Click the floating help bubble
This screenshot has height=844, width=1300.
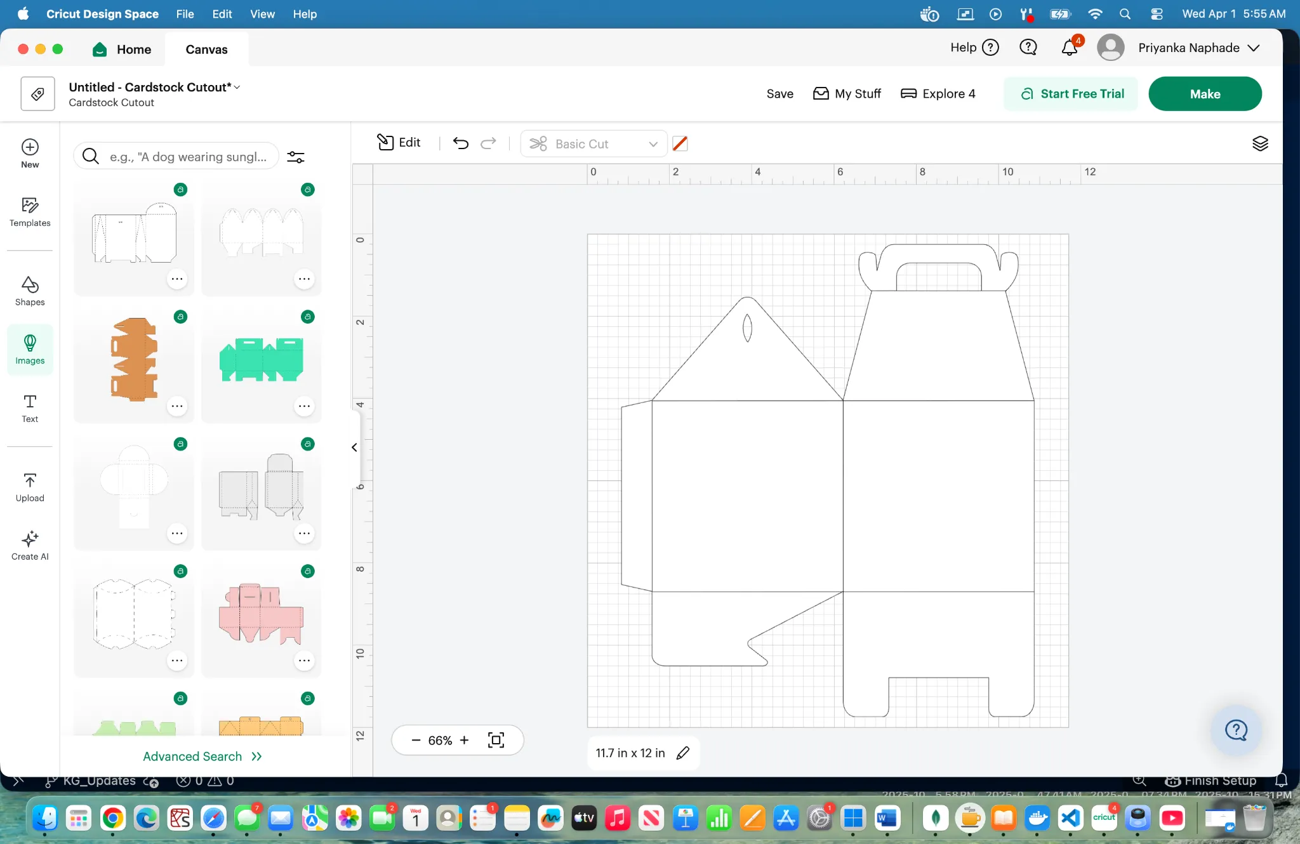(1236, 730)
